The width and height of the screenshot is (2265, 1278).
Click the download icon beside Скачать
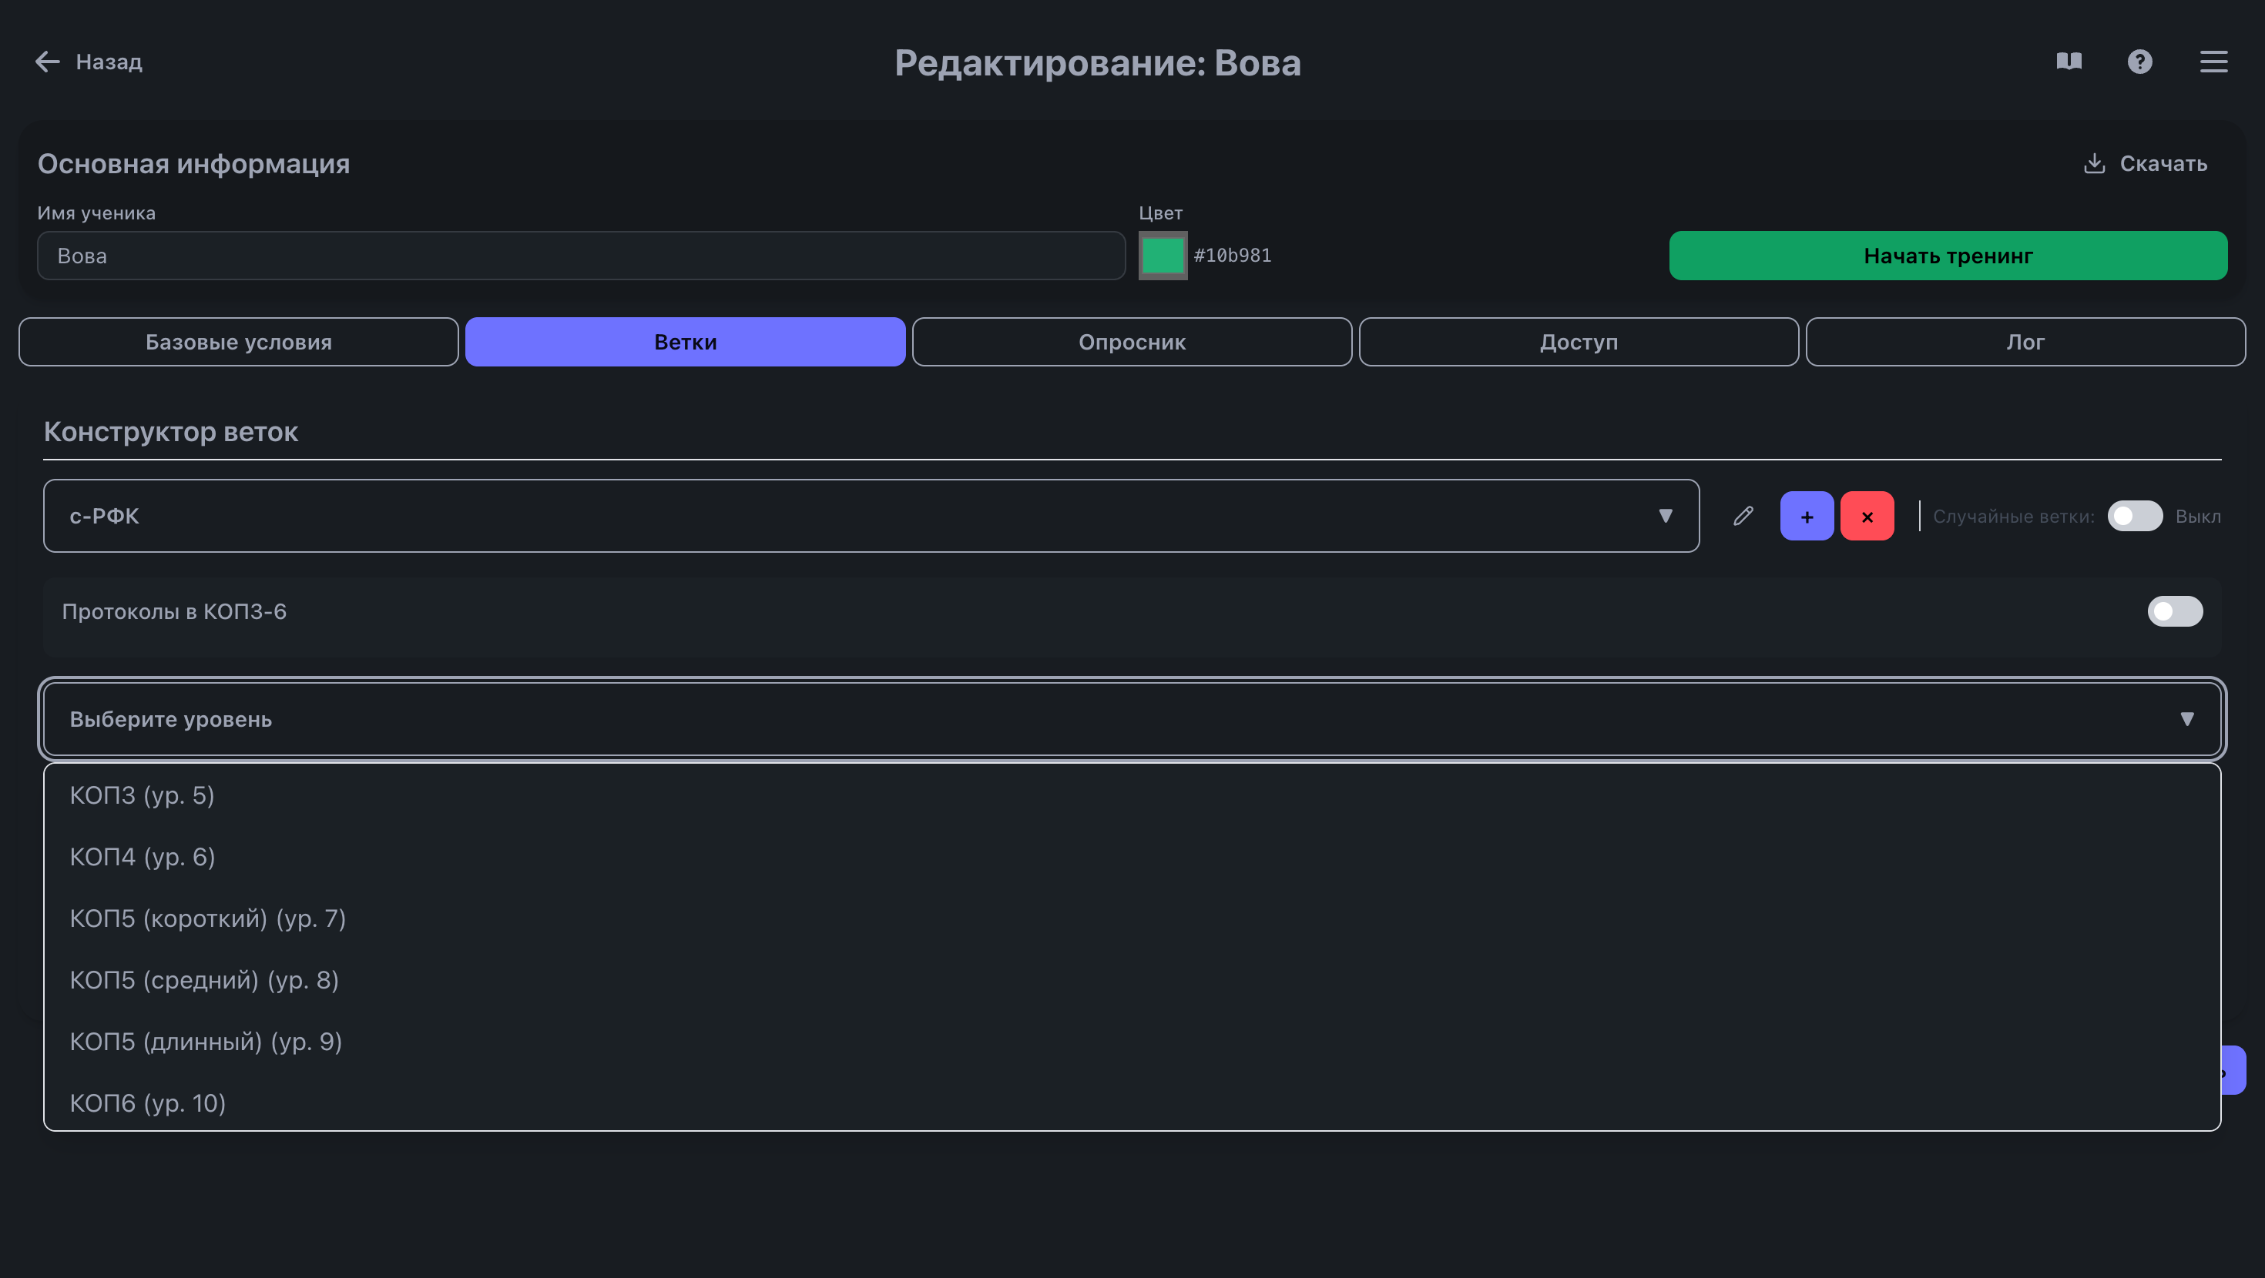coord(2095,163)
